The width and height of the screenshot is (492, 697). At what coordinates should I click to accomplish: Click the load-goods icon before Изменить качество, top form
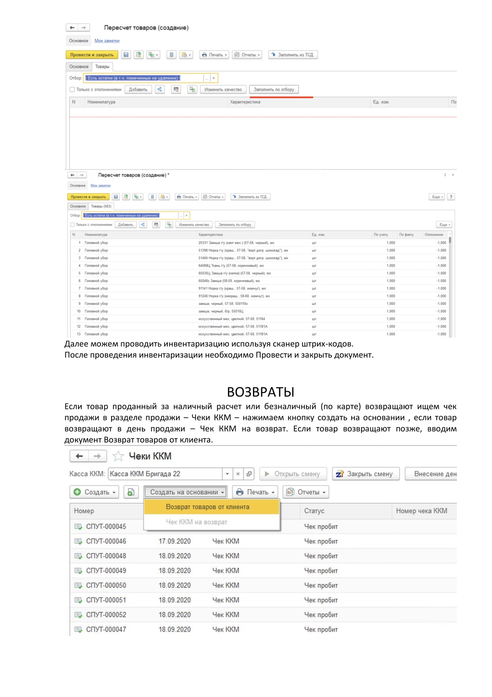(x=192, y=89)
